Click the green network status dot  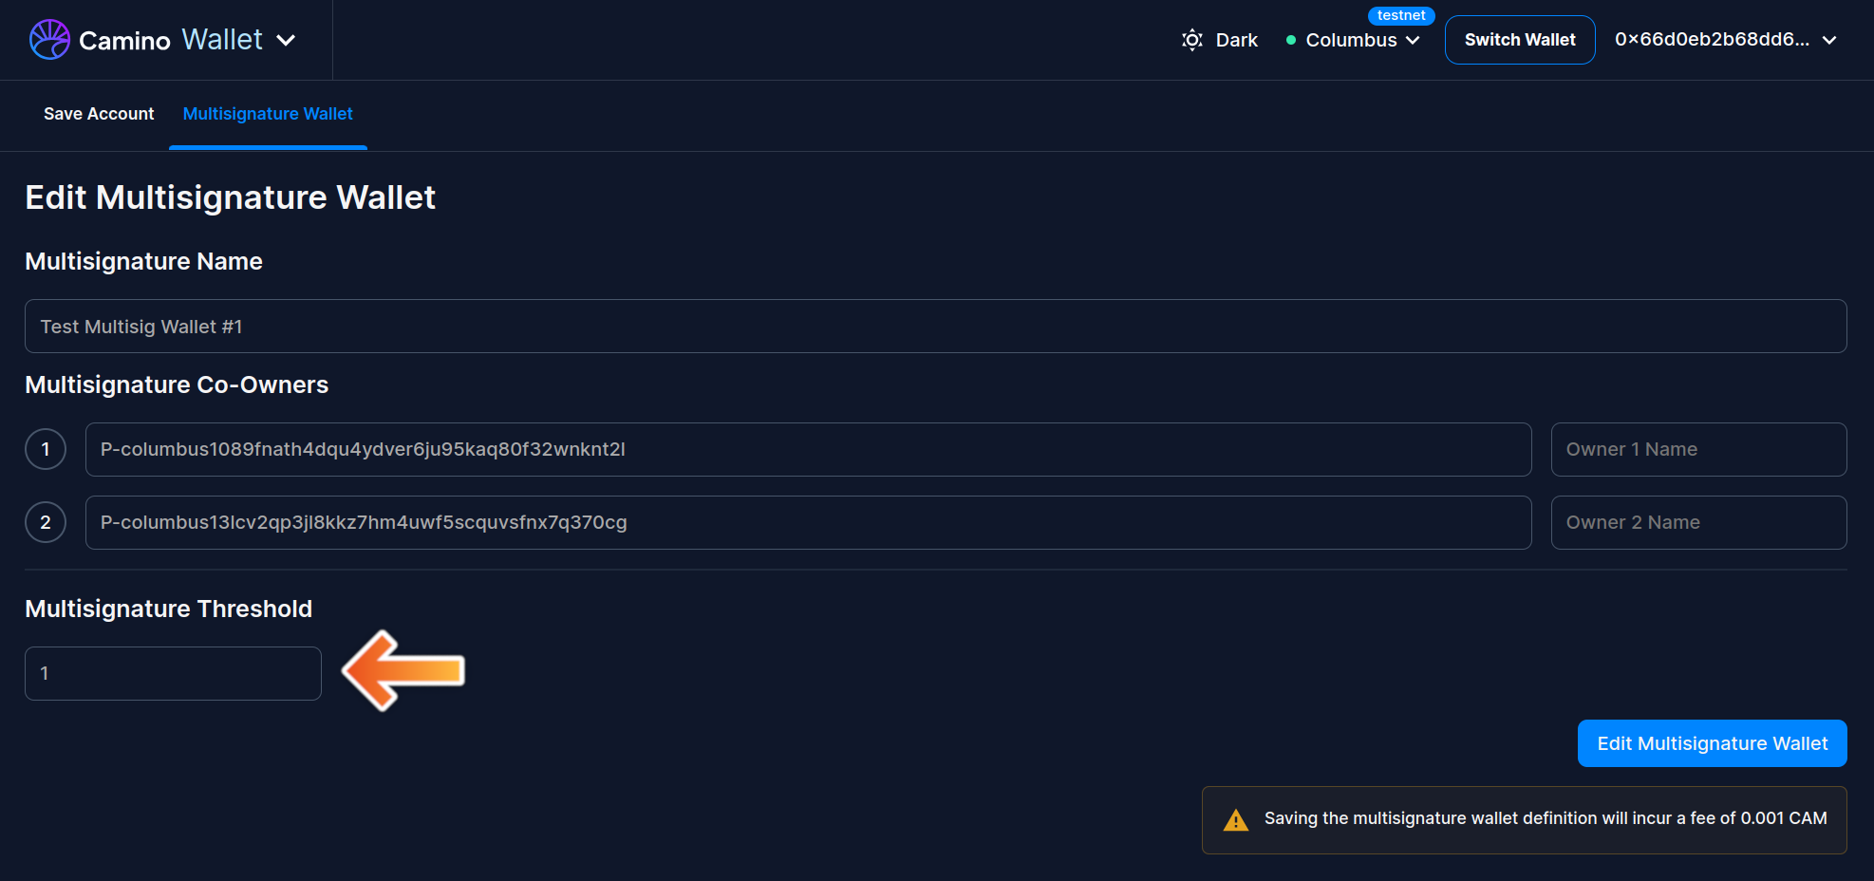click(1290, 40)
